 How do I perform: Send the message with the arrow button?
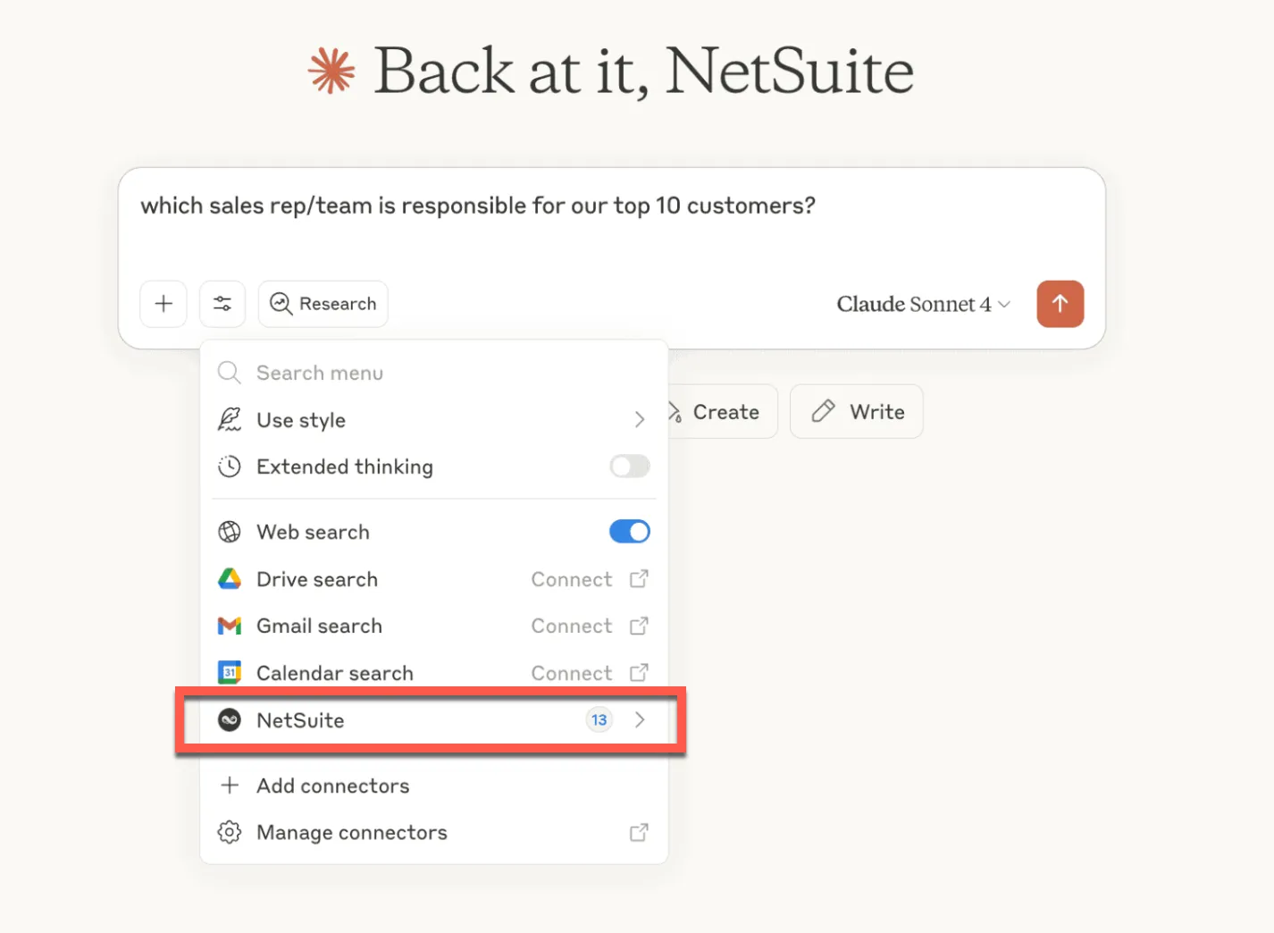pyautogui.click(x=1060, y=304)
